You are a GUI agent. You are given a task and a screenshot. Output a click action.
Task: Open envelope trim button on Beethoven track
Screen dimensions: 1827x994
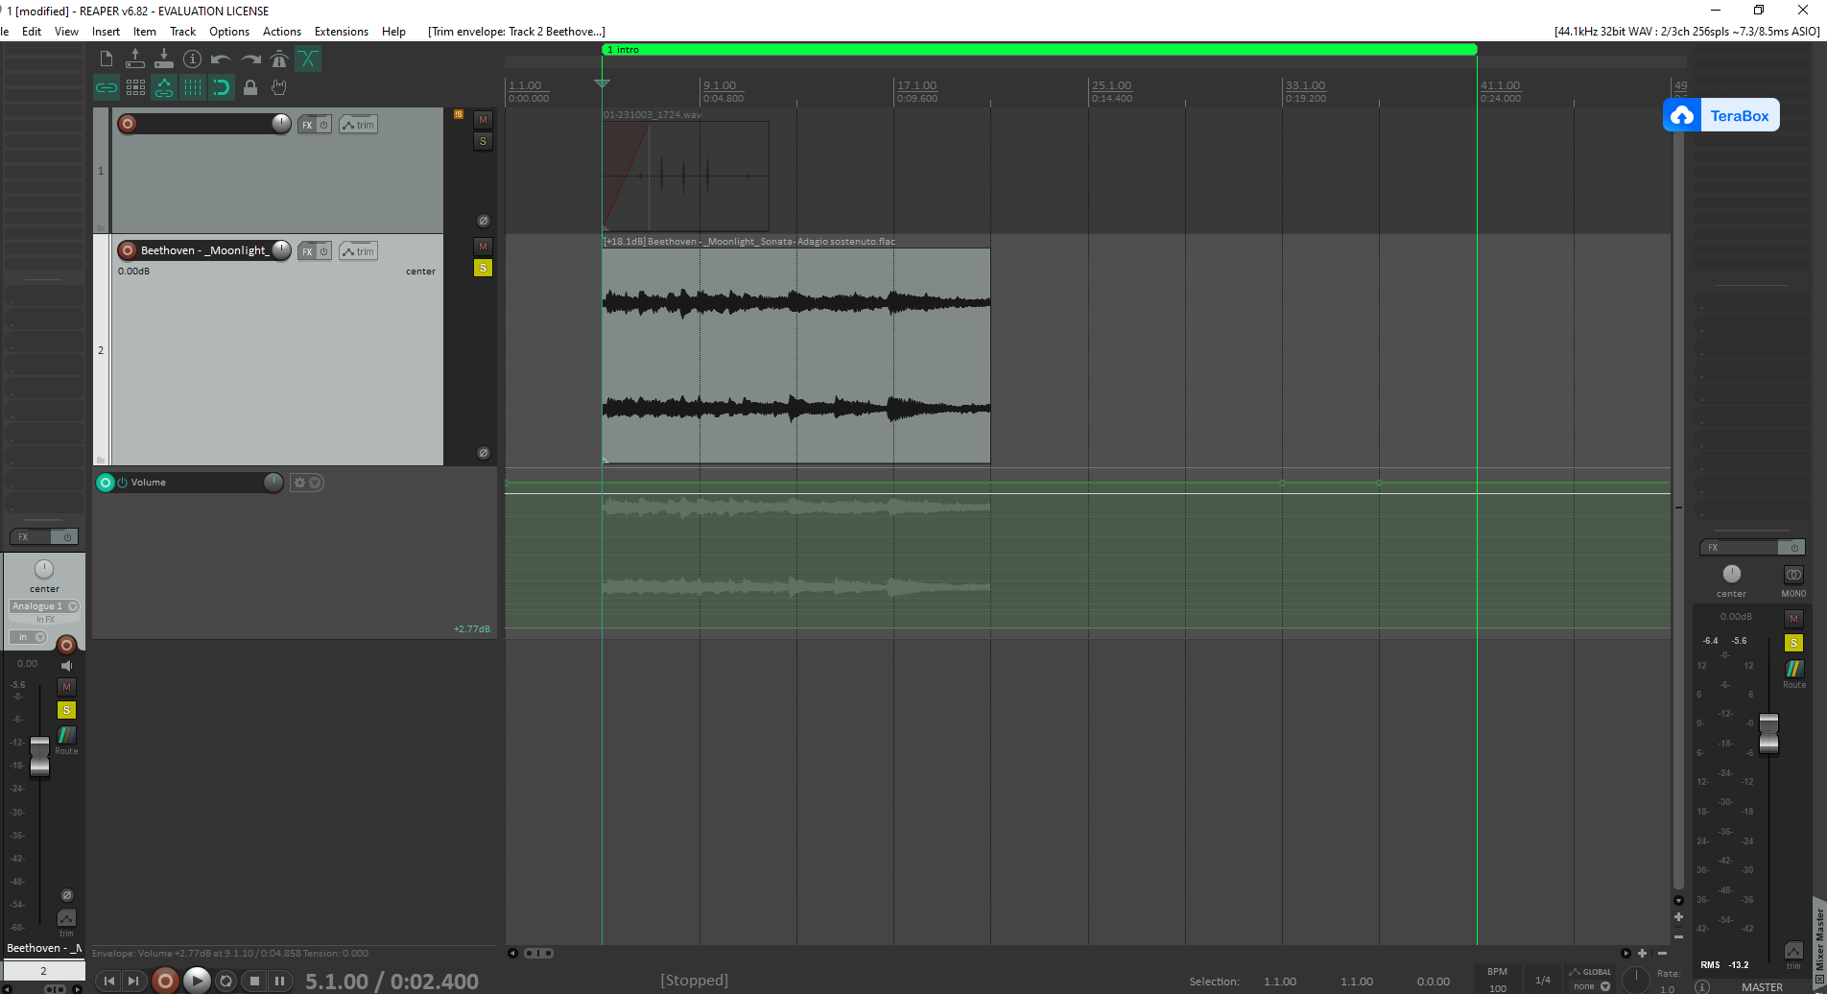pos(358,251)
